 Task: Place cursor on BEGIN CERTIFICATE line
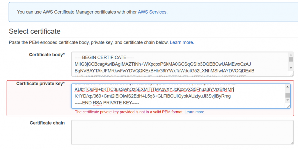coord(104,57)
